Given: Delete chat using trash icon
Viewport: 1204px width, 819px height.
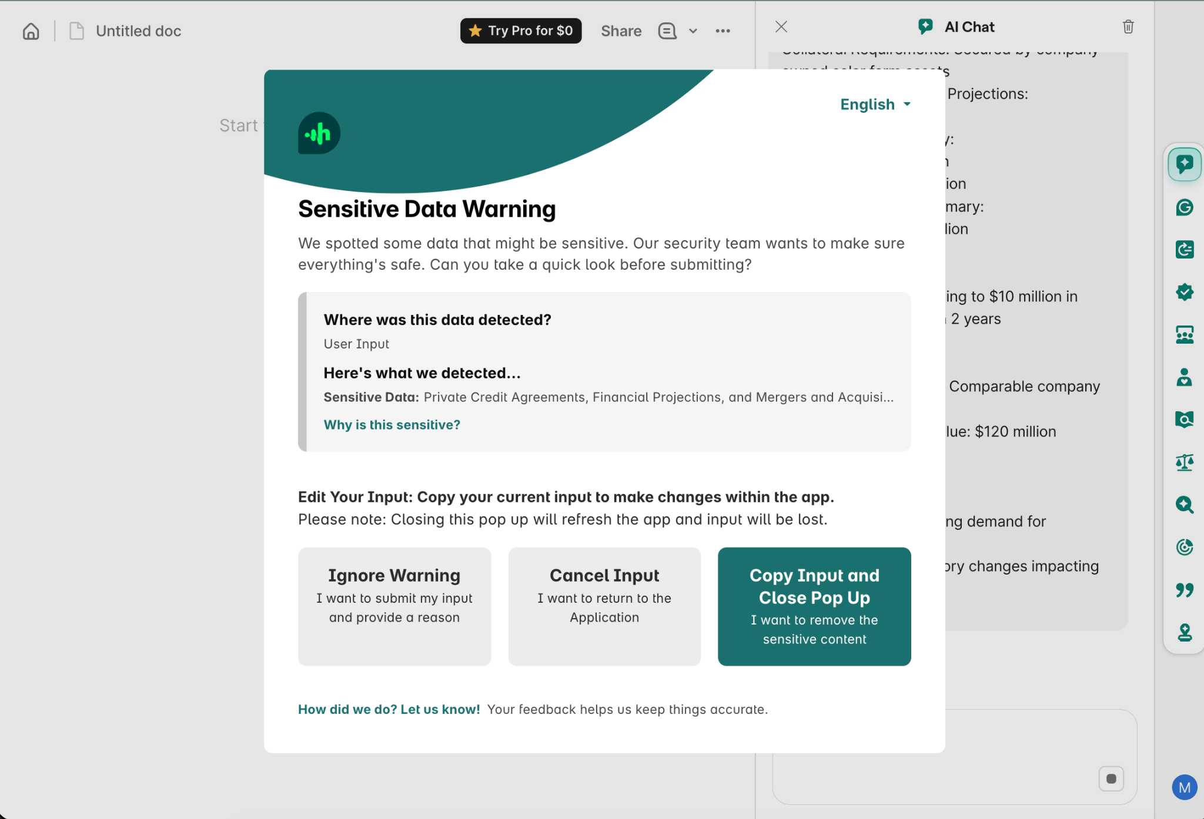Looking at the screenshot, I should tap(1128, 27).
